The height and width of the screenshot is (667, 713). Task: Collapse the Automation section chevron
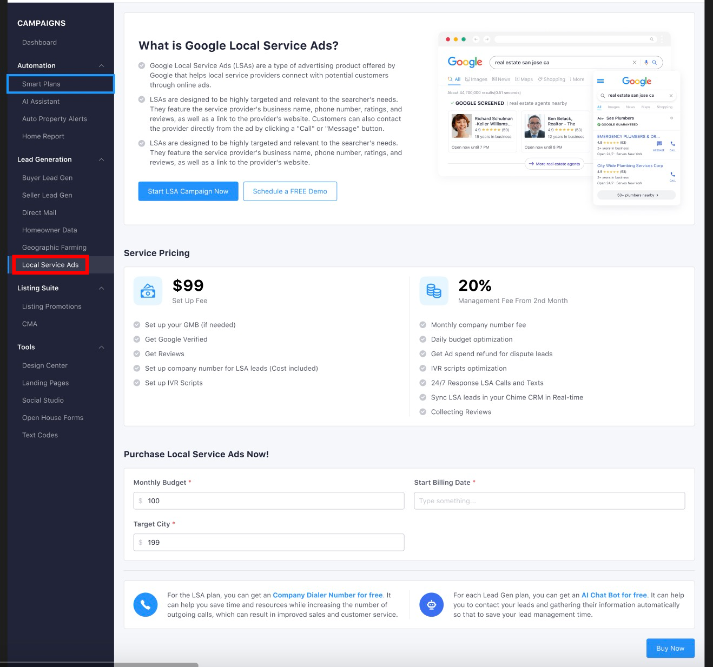pyautogui.click(x=101, y=65)
